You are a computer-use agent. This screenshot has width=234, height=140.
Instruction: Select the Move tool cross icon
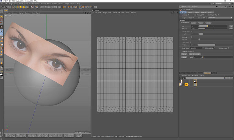[17, 7]
